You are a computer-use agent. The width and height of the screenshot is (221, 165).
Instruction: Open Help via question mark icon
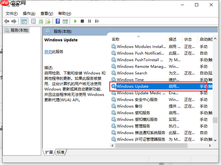coord(58,21)
